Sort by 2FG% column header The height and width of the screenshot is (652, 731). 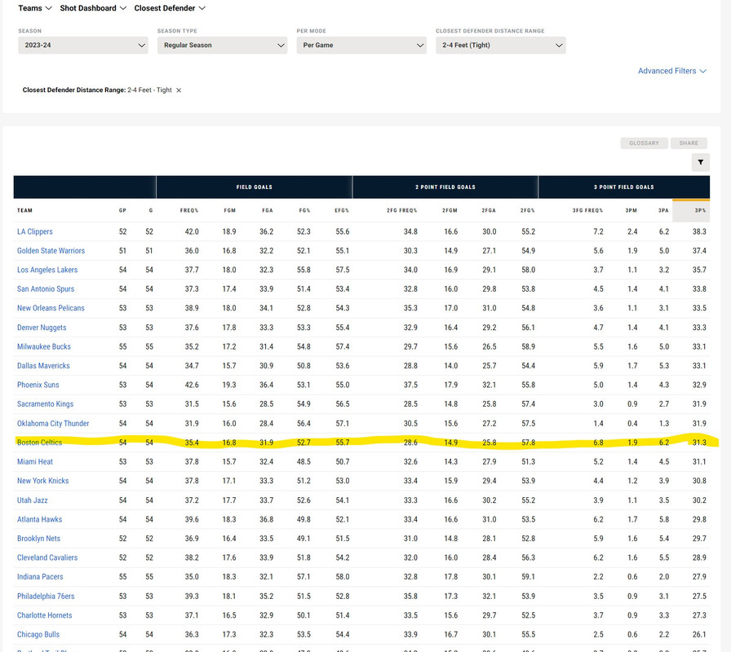(528, 210)
